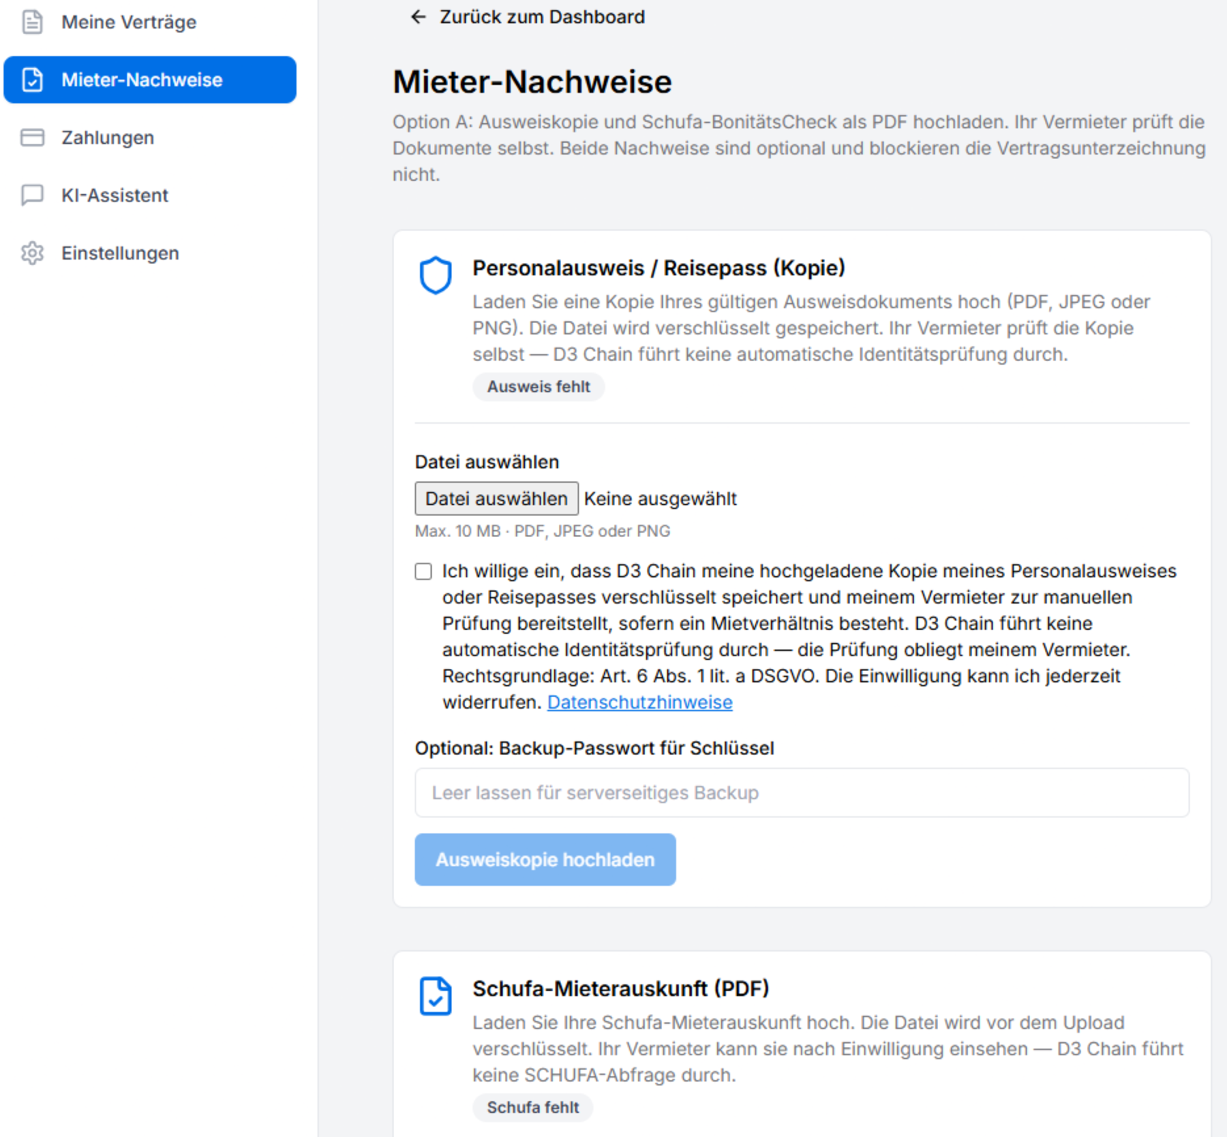The image size is (1227, 1137).
Task: Open the KI-Assistent sidebar entry
Action: (149, 196)
